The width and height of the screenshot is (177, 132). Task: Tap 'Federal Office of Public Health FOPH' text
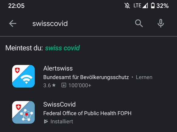tap(87, 113)
